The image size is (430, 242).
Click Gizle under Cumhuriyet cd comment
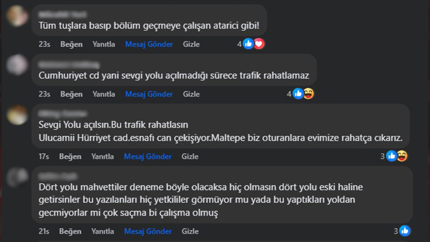click(x=191, y=94)
